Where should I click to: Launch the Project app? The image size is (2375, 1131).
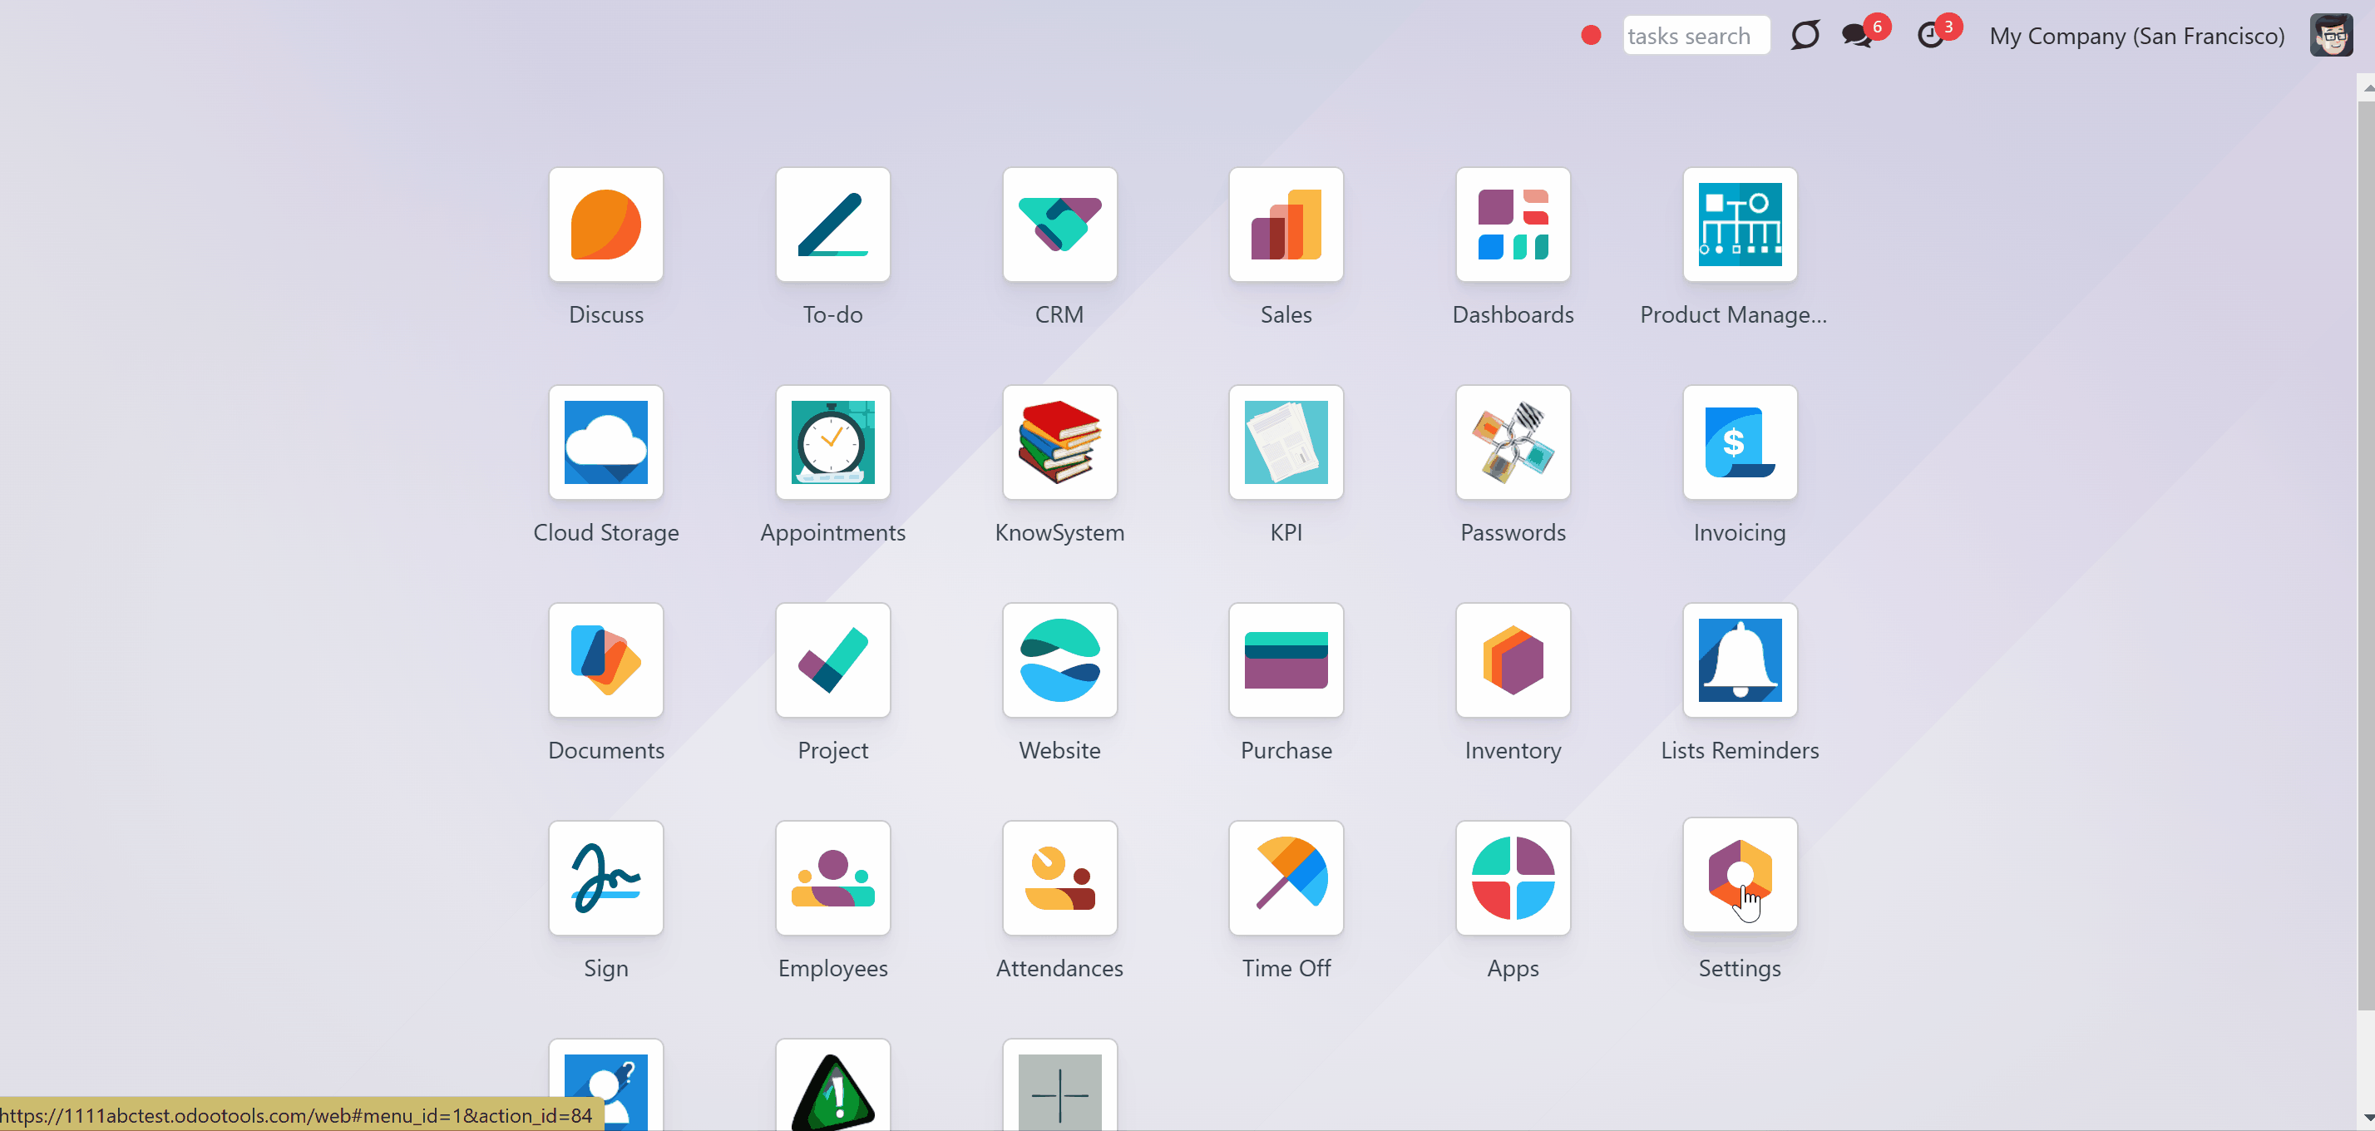pyautogui.click(x=832, y=660)
